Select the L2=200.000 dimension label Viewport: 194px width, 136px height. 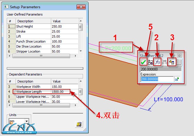116,48
